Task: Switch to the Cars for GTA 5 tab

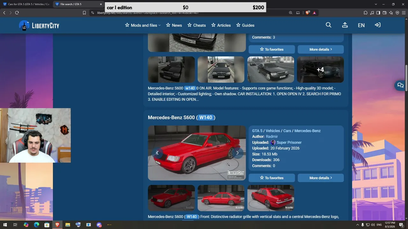Action: coord(26,4)
